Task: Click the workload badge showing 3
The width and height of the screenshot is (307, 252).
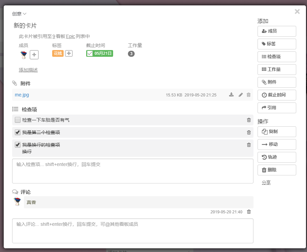Action: [x=131, y=53]
